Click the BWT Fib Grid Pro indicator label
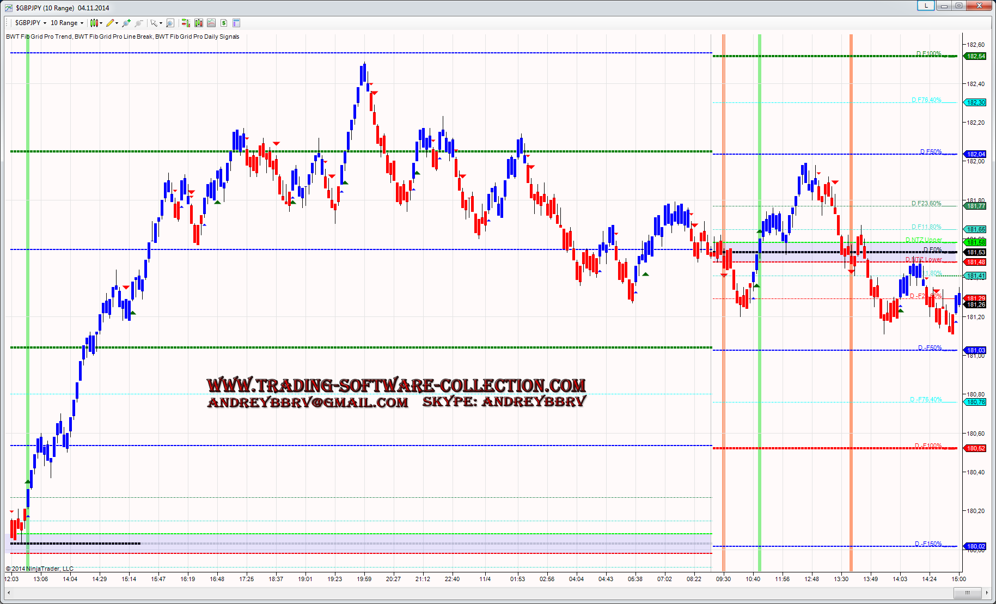Image resolution: width=996 pixels, height=604 pixels. [123, 36]
